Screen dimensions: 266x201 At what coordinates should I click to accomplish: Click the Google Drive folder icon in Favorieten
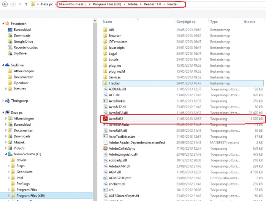pos(10,41)
